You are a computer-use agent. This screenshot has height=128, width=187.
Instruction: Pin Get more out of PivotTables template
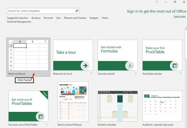[x=46, y=125]
